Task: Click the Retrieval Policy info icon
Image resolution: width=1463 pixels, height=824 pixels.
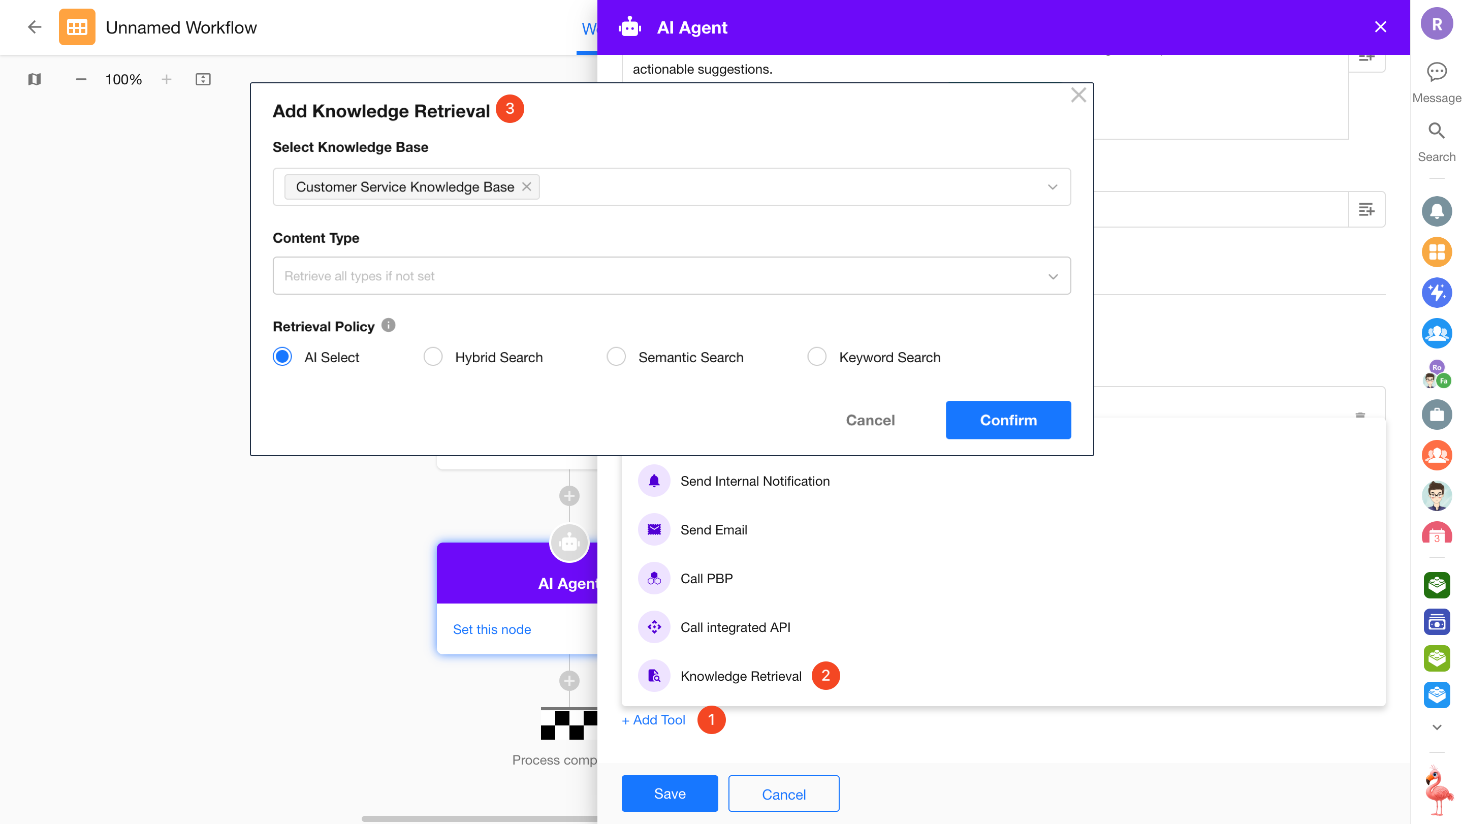Action: click(389, 326)
